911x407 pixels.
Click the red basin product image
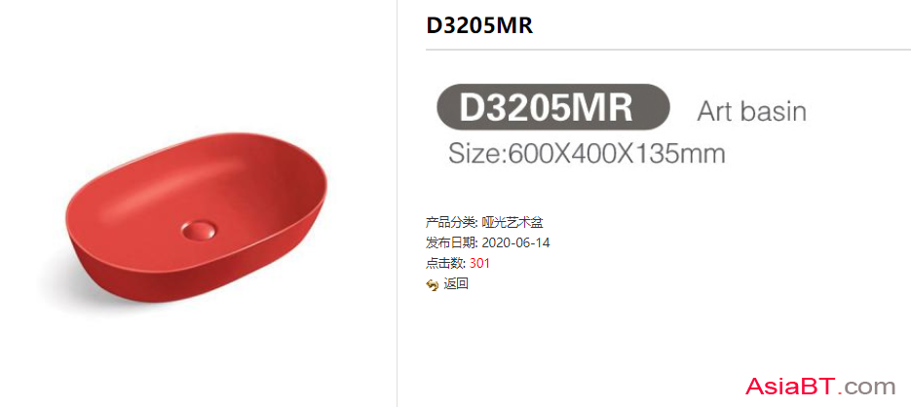[x=195, y=220]
